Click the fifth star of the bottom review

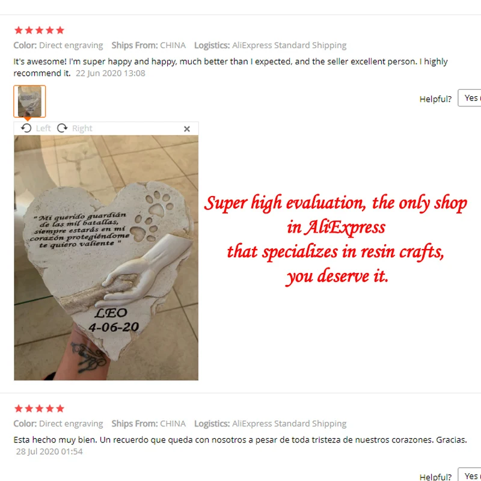click(x=60, y=408)
